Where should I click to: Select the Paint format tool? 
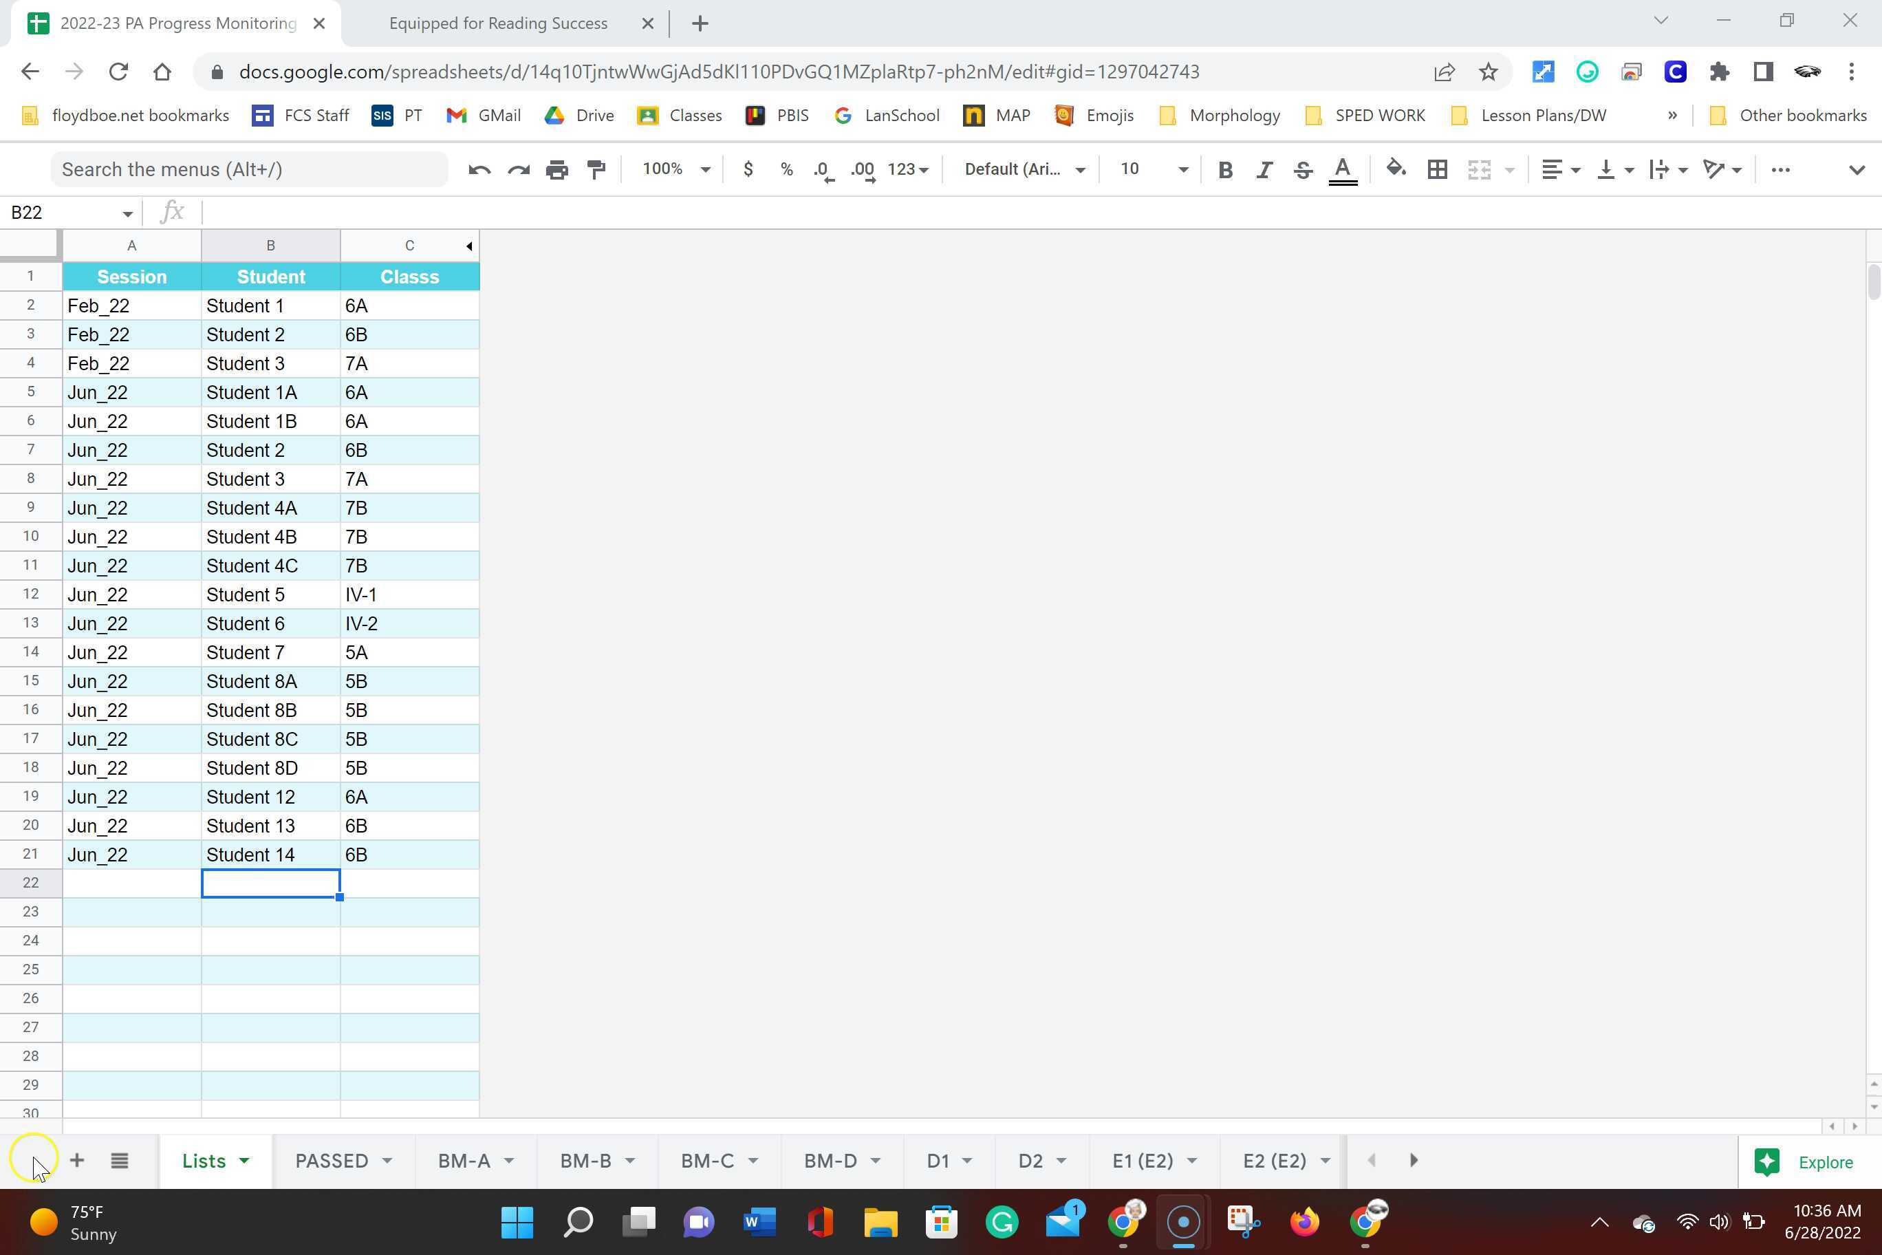(x=596, y=169)
